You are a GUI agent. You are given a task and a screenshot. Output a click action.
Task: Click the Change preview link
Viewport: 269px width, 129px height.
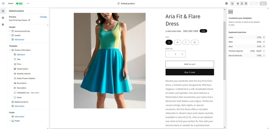pyautogui.click(x=43, y=17)
